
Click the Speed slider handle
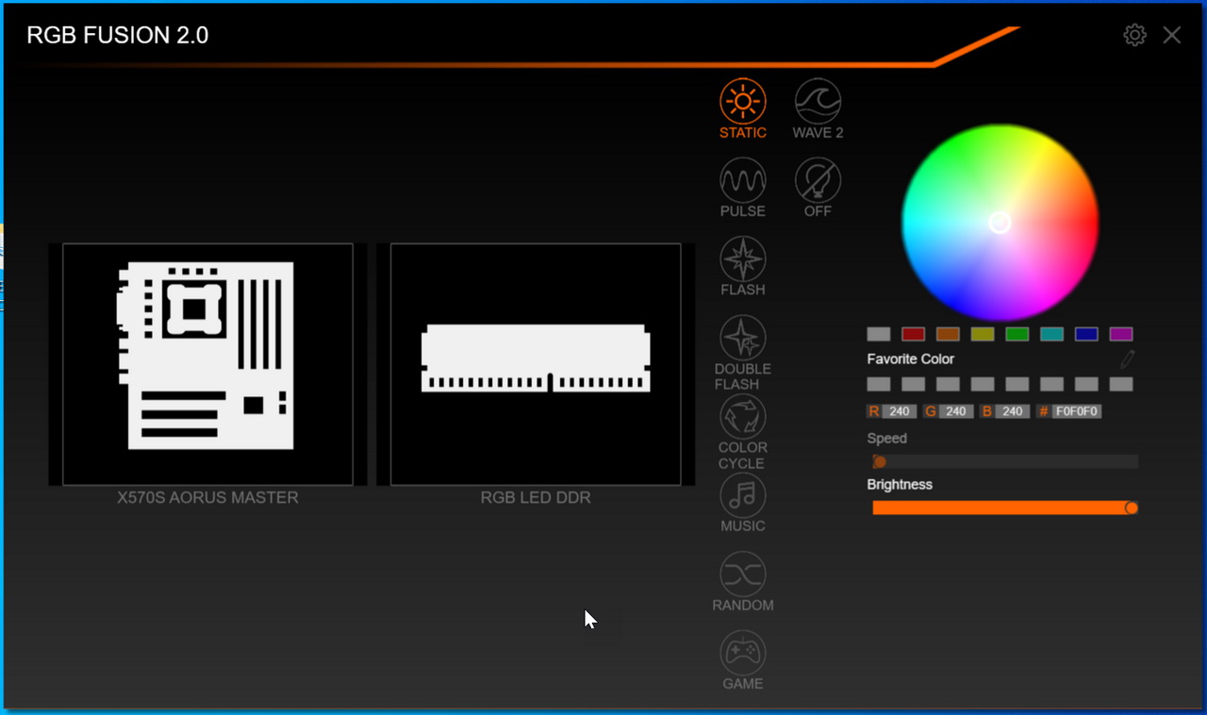tap(880, 461)
